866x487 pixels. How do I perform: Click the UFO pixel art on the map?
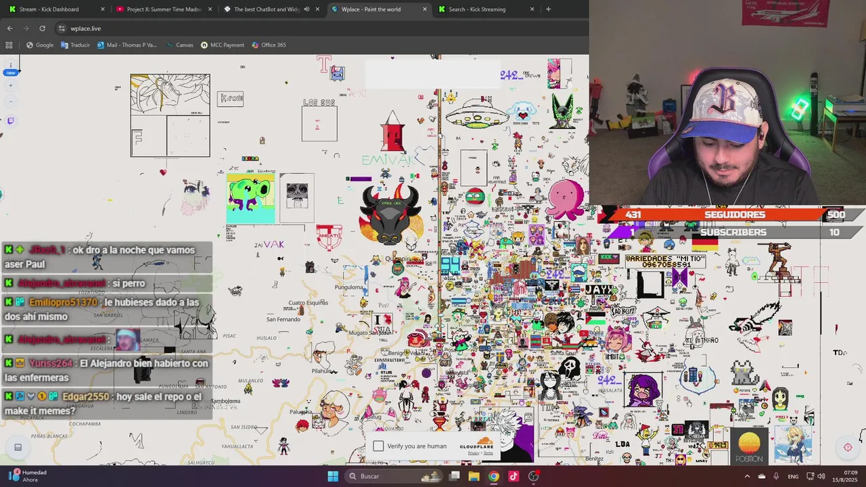tap(476, 114)
